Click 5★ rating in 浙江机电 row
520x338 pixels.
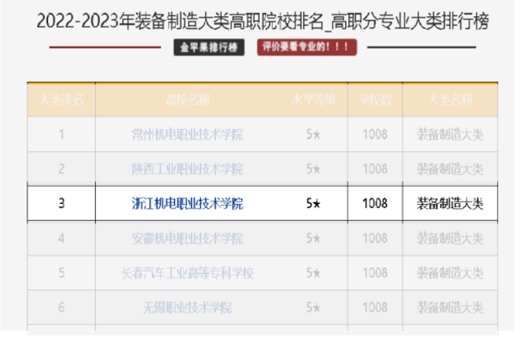(313, 204)
